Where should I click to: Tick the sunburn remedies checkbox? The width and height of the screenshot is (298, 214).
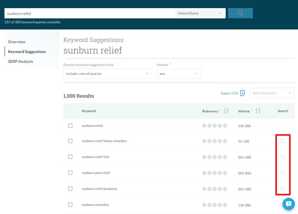tap(70, 205)
